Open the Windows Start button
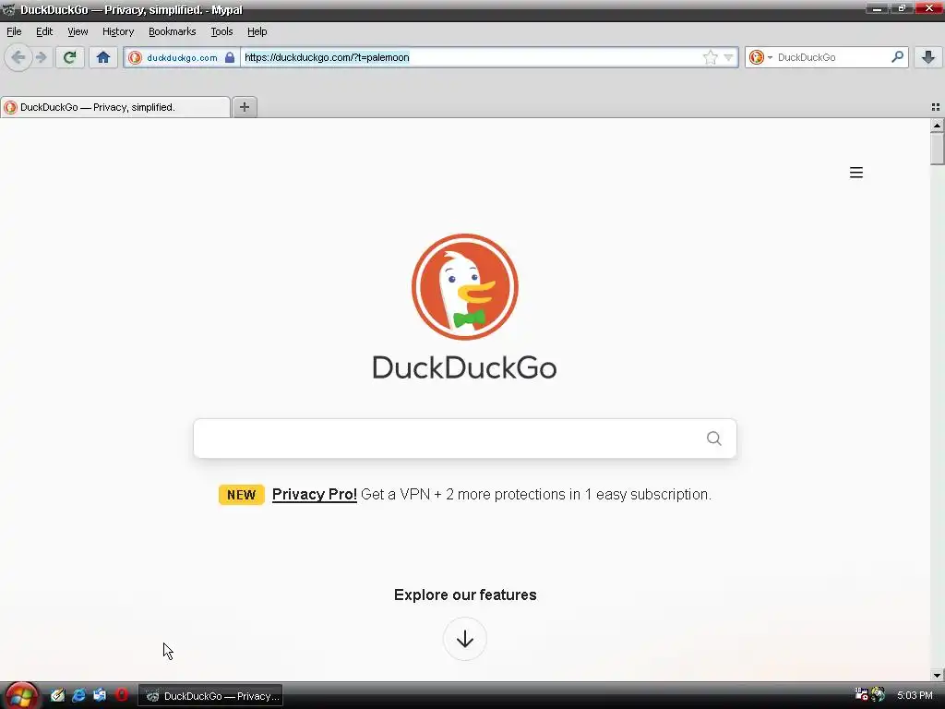This screenshot has height=709, width=945. pos(22,696)
